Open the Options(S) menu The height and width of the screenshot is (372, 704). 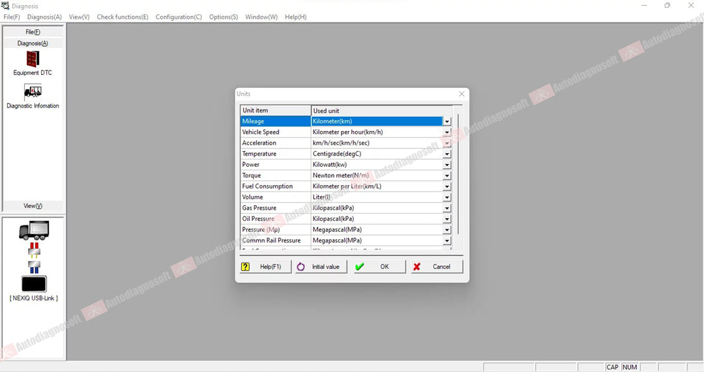coord(224,17)
